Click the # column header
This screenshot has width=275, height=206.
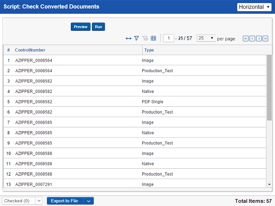point(8,50)
